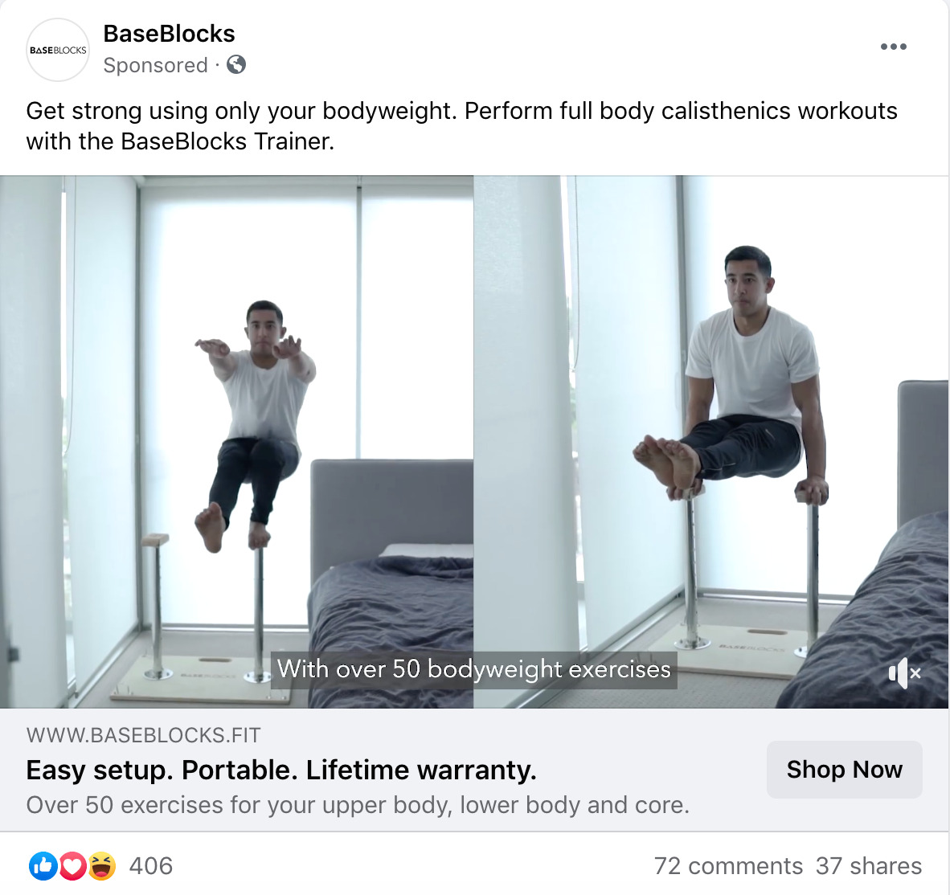Click the BaseBlocks page name

[x=168, y=33]
